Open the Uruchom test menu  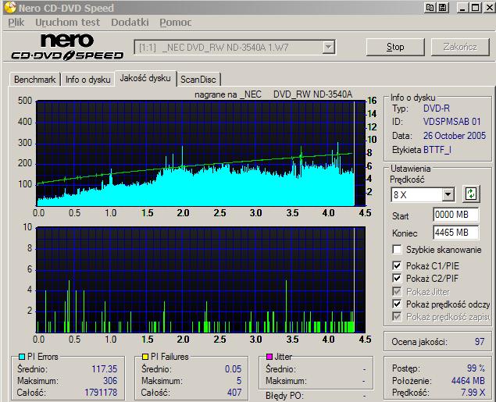point(67,23)
